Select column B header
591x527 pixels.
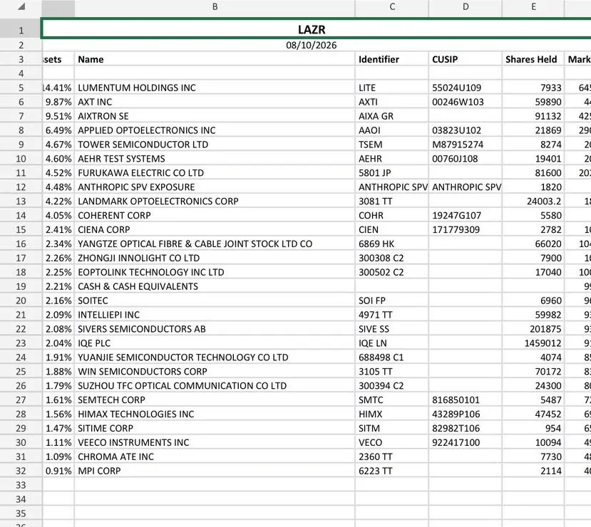[215, 7]
